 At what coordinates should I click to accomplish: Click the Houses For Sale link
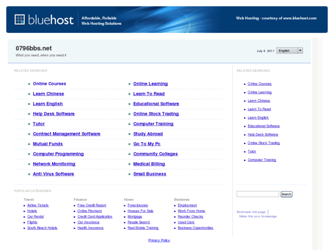141,211
